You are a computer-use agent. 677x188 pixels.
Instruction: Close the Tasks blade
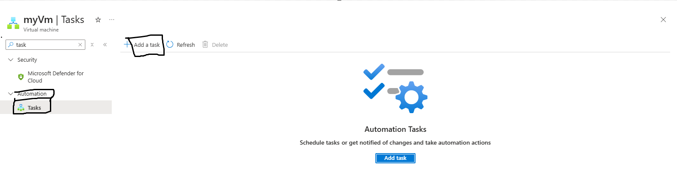[x=663, y=20]
